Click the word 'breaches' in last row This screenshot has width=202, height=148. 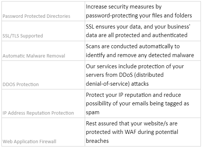point(97,141)
